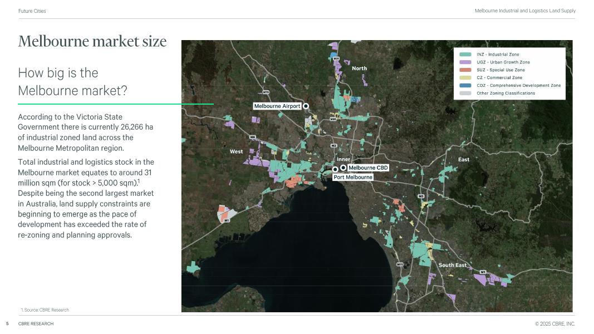Click the INZ Industrial Zone green swatch

465,55
